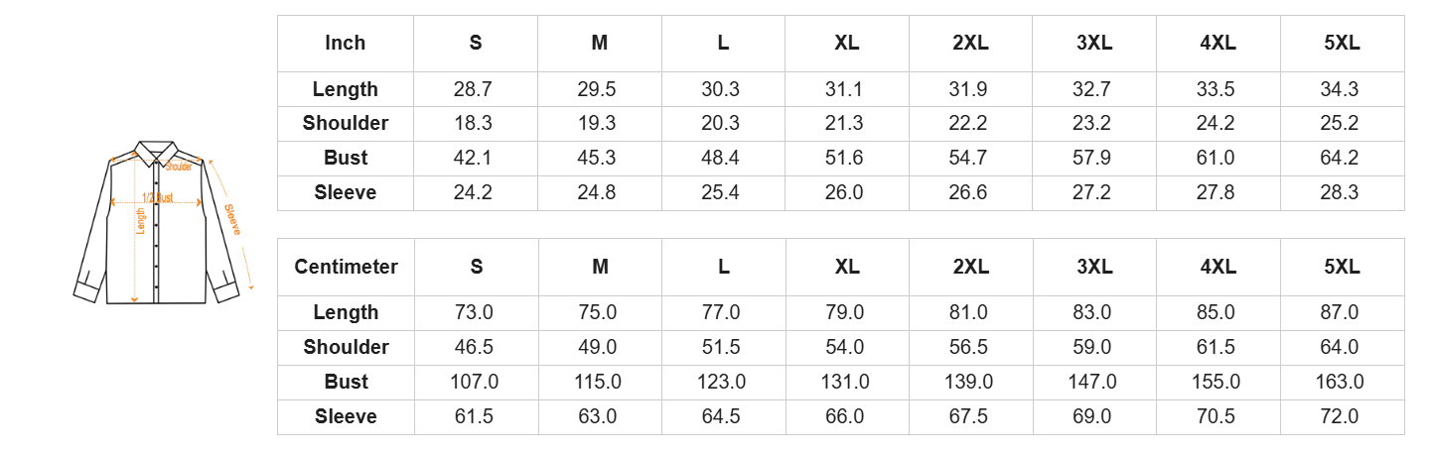Click the 123.0 bust value for size L

[x=721, y=382]
